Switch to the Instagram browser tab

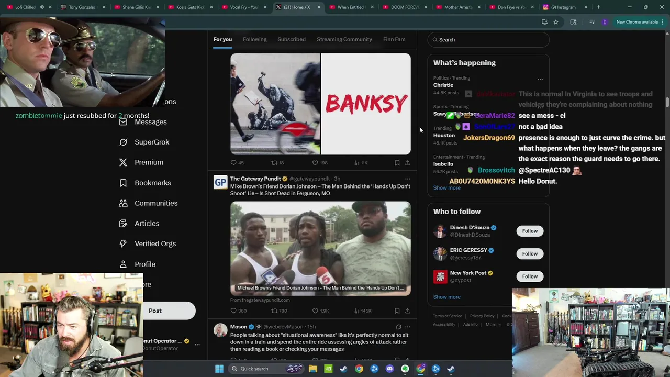565,7
